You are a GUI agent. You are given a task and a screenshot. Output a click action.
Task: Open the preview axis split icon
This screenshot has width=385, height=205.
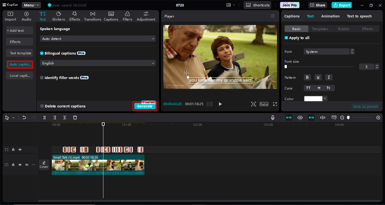pyautogui.click(x=323, y=118)
